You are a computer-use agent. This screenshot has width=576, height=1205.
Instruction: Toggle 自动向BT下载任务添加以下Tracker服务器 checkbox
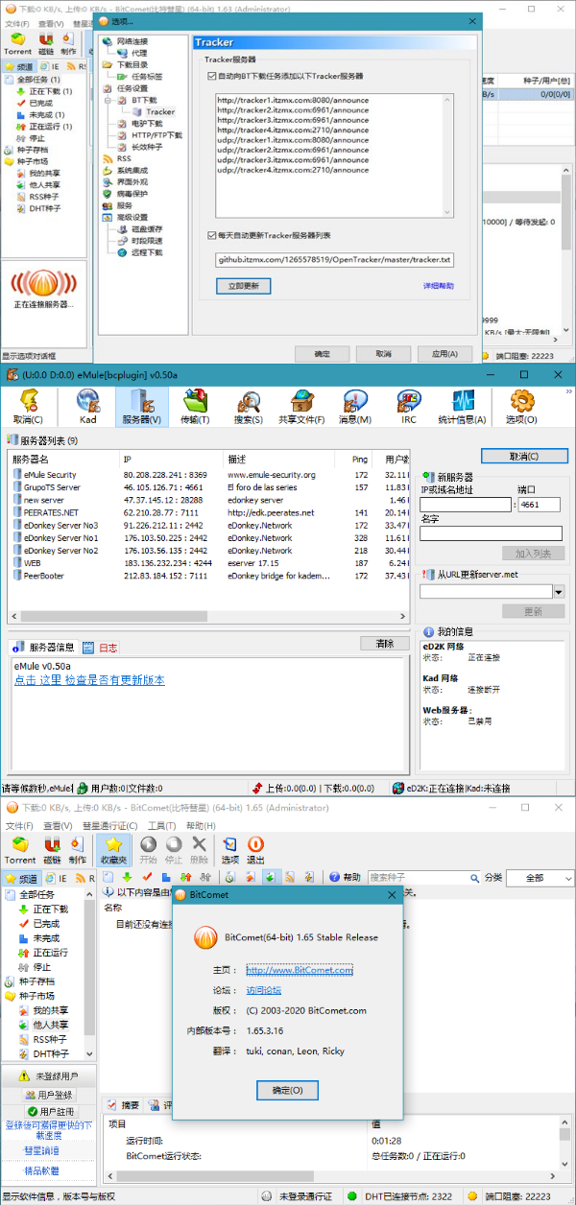point(212,76)
